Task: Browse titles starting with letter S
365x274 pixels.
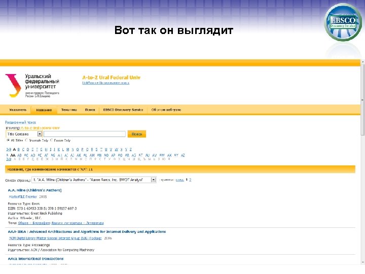Action: [97, 149]
